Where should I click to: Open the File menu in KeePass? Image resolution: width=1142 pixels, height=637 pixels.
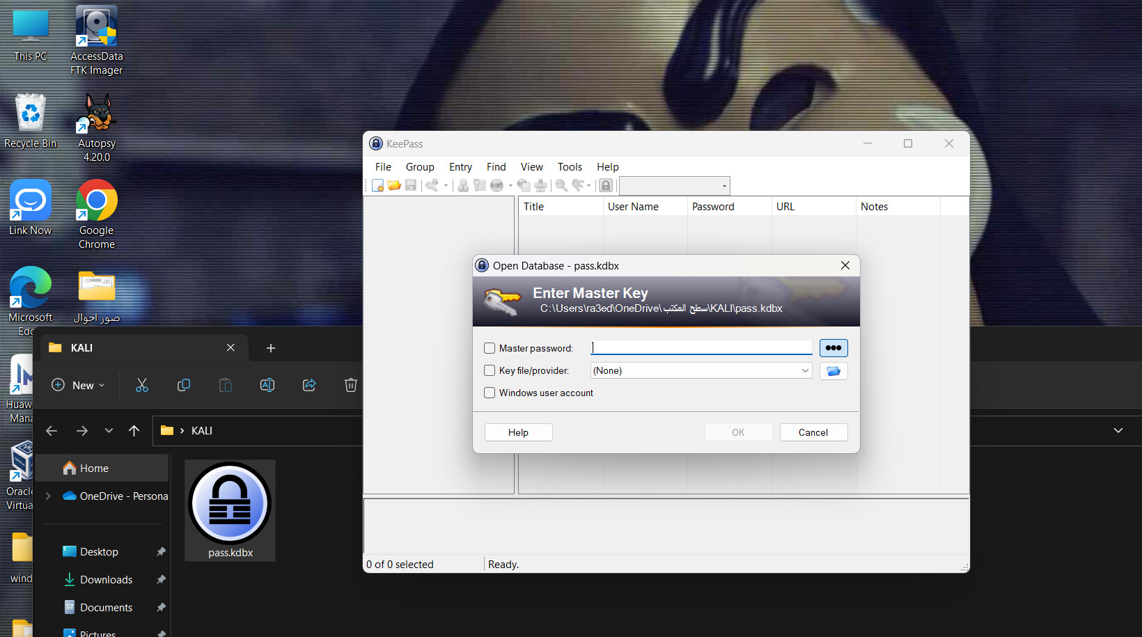[383, 167]
